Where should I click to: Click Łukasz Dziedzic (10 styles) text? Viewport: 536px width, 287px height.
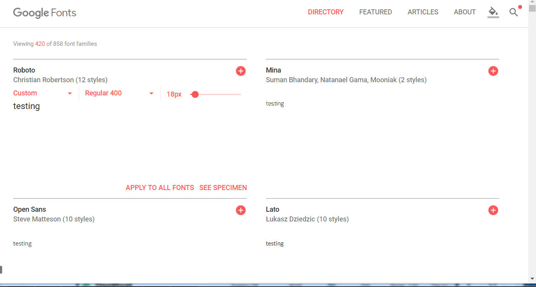[307, 219]
